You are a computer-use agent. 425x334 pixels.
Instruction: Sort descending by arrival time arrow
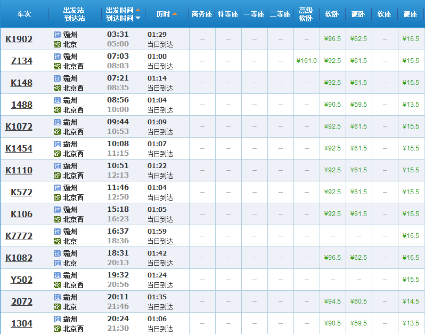pos(138,18)
